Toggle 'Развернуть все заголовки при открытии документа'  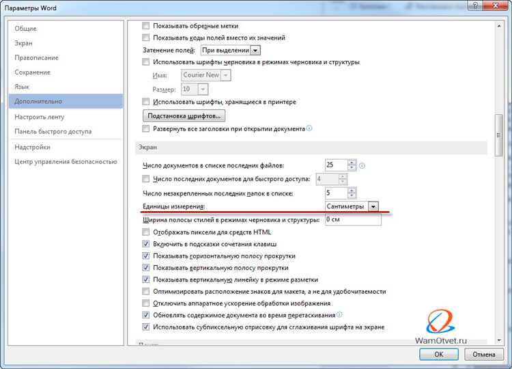(x=145, y=128)
